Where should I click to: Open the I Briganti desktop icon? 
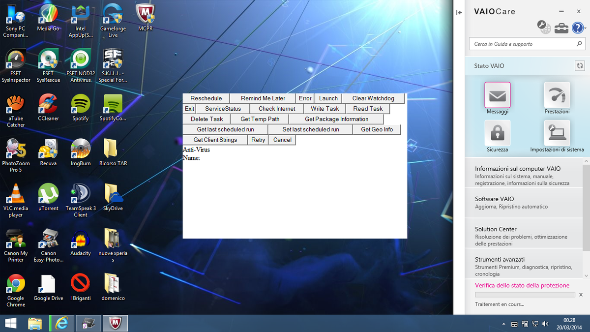[x=81, y=287]
